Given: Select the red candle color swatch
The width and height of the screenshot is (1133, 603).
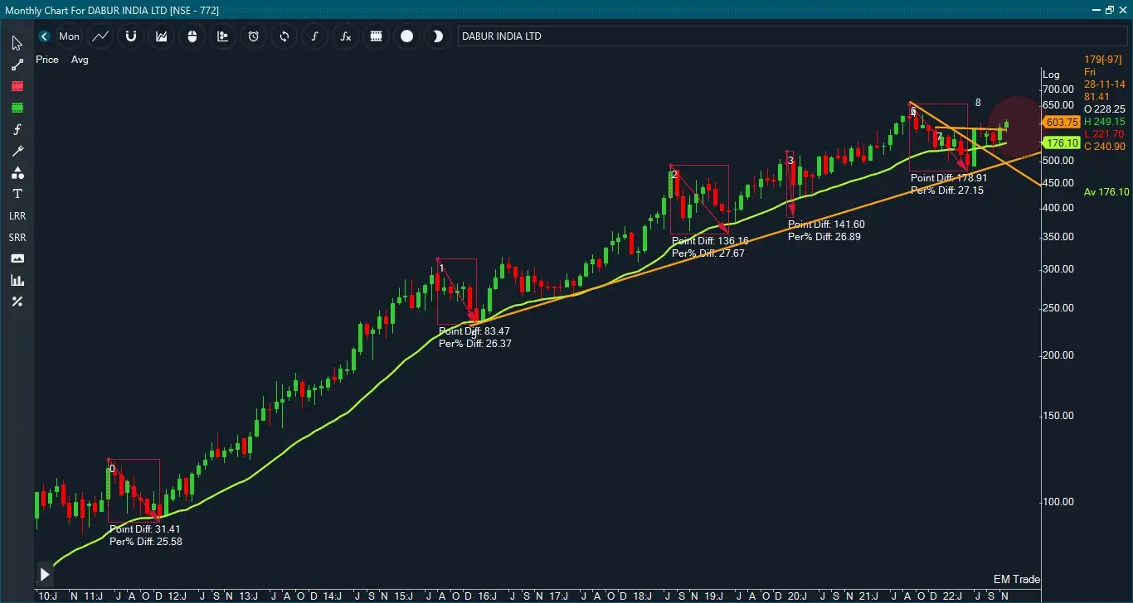Looking at the screenshot, I should click(x=17, y=86).
